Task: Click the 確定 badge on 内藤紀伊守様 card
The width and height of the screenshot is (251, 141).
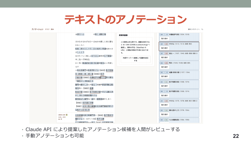Action: pyautogui.click(x=162, y=34)
